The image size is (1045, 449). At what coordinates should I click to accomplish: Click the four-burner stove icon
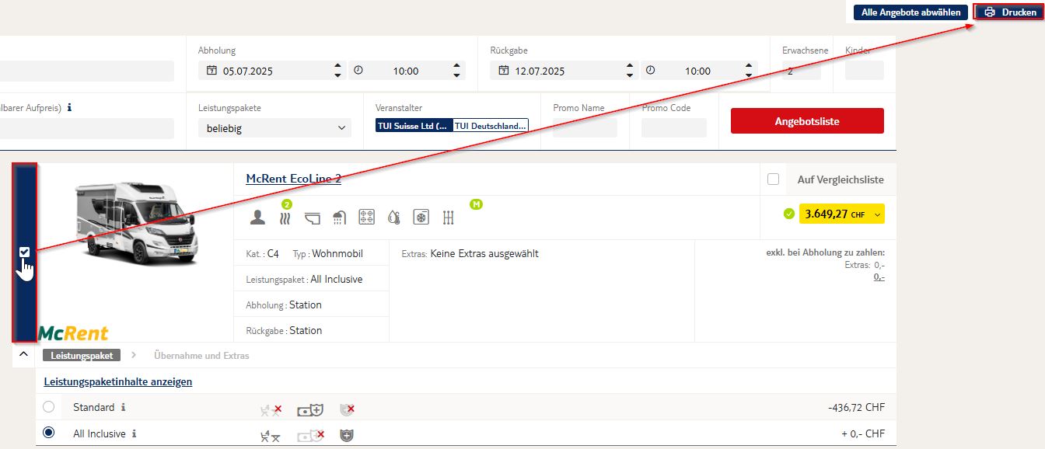click(x=366, y=218)
